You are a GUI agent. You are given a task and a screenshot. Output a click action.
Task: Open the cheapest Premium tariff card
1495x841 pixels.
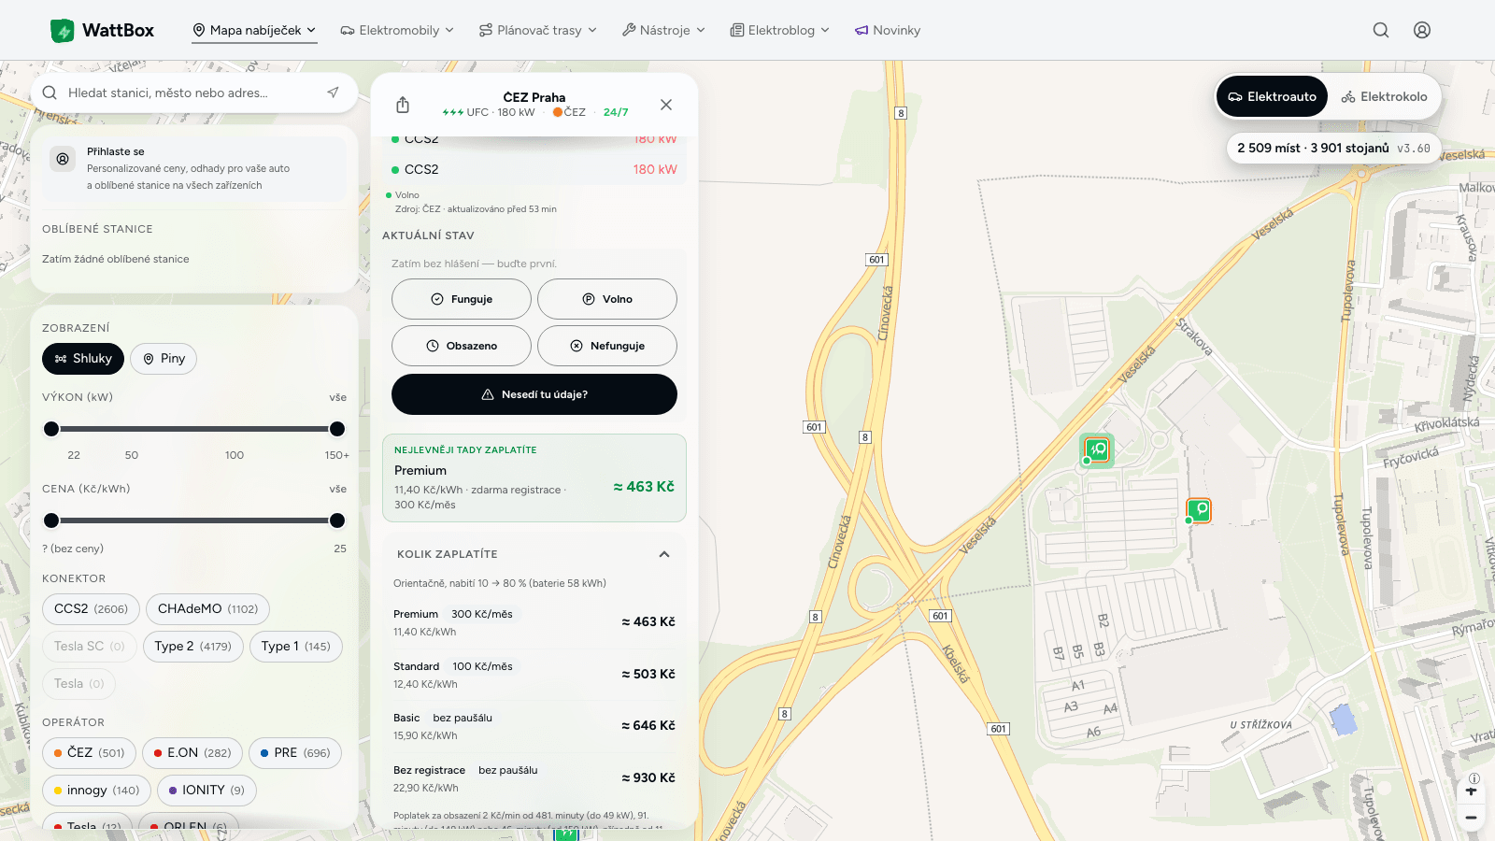[x=534, y=478]
